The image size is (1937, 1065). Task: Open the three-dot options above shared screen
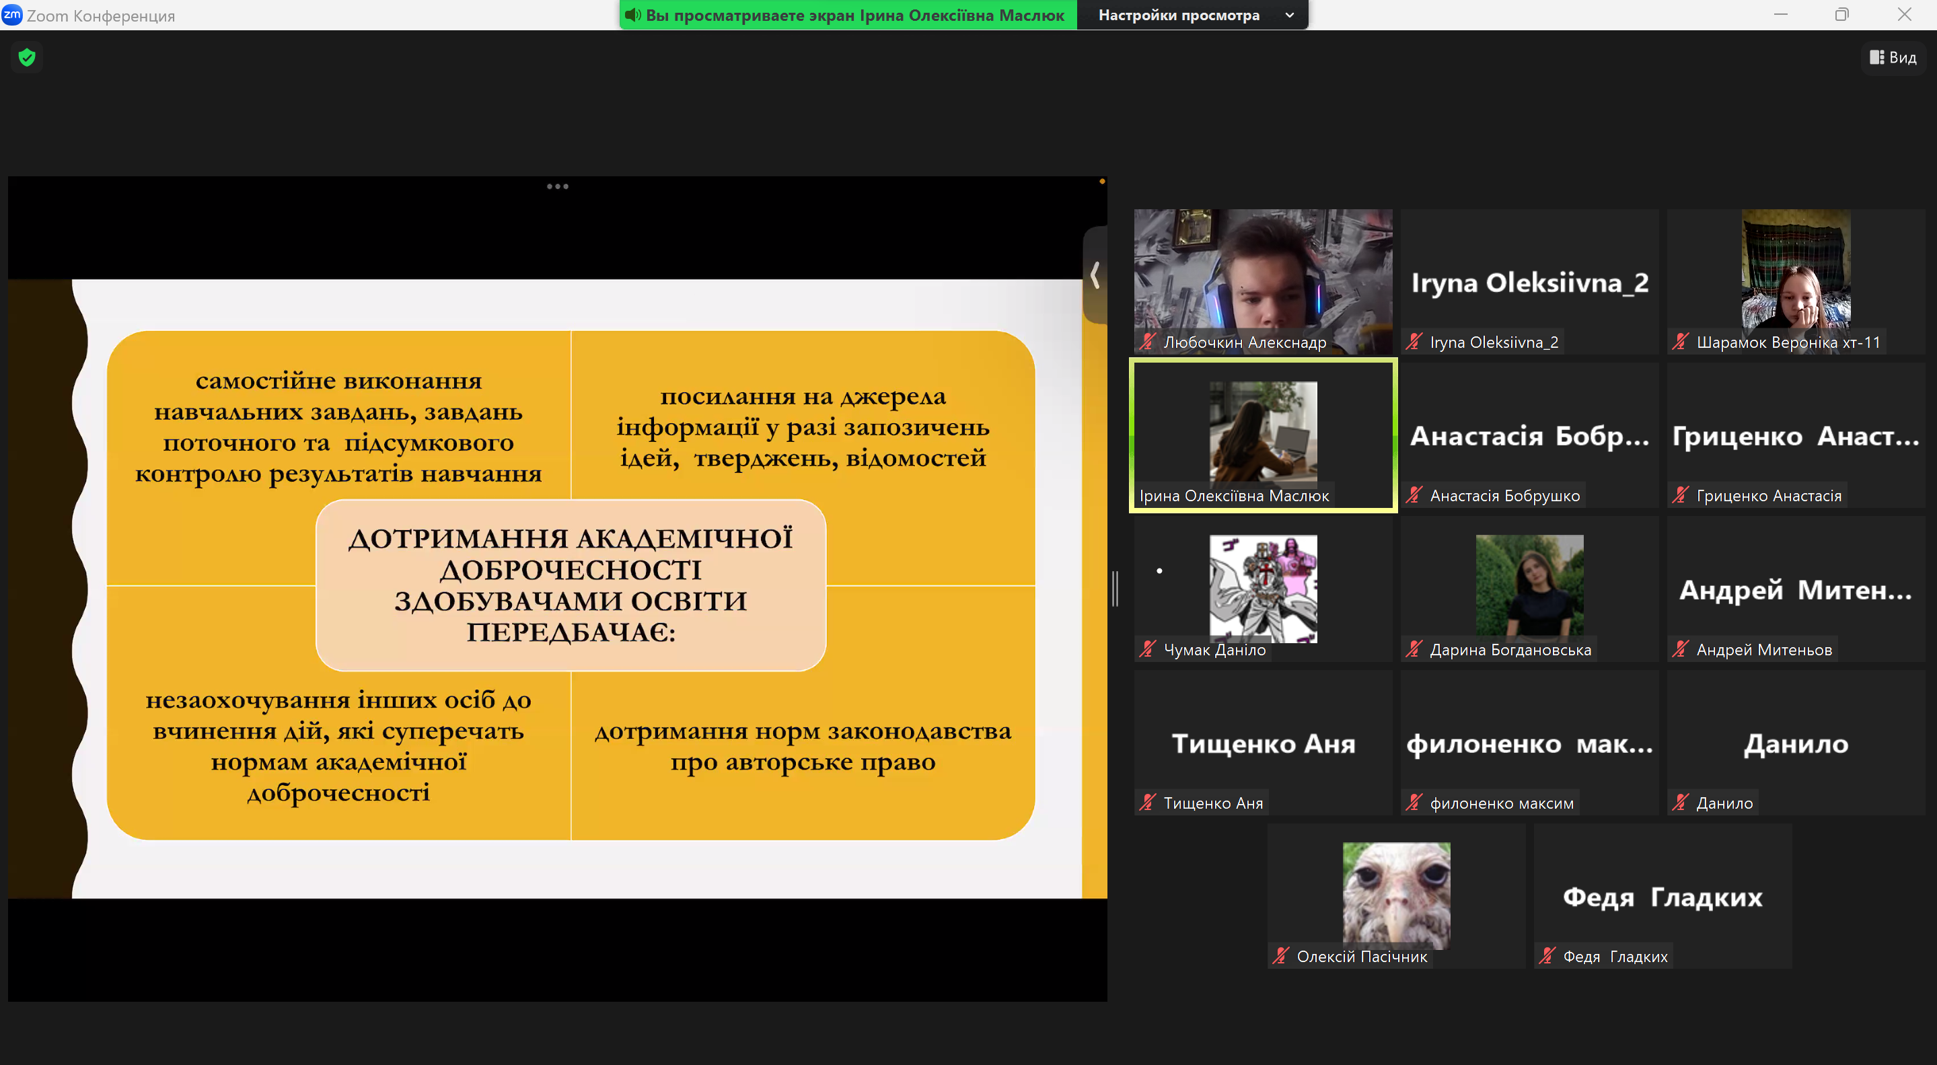click(x=557, y=186)
